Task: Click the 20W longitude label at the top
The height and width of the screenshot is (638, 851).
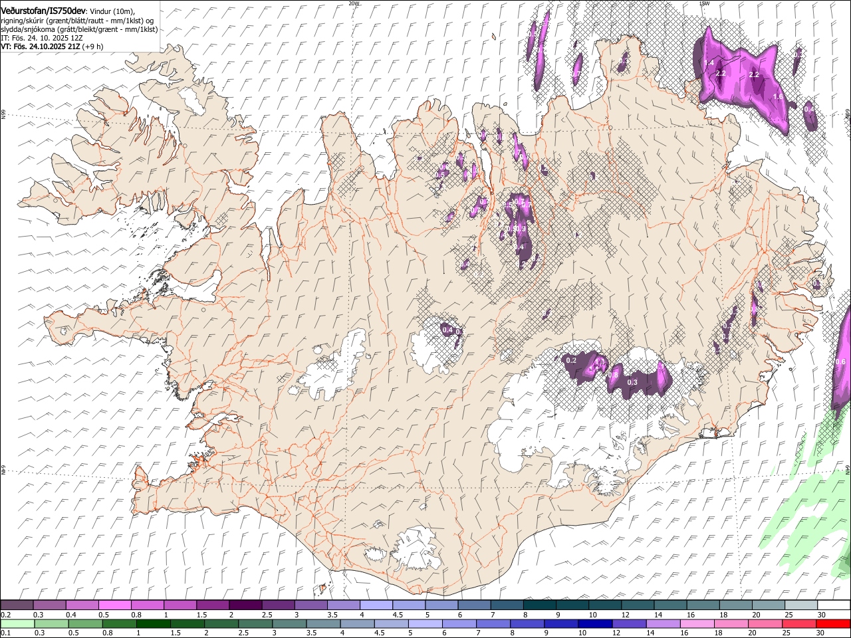Action: 354,3
